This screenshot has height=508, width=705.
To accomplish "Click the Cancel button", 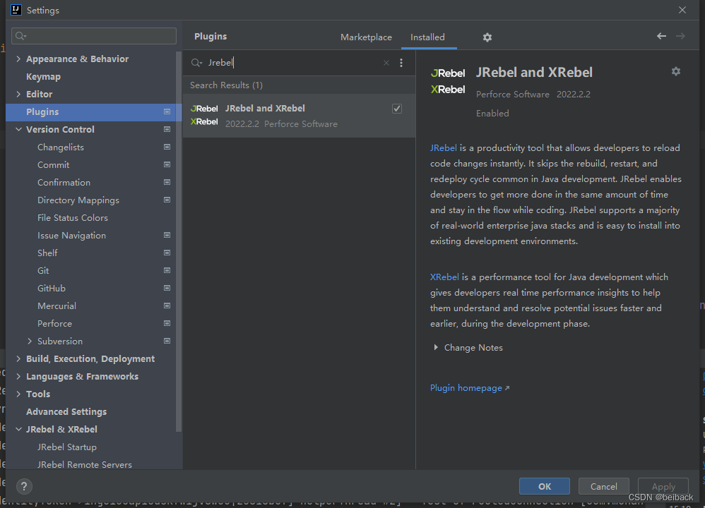I will (603, 486).
